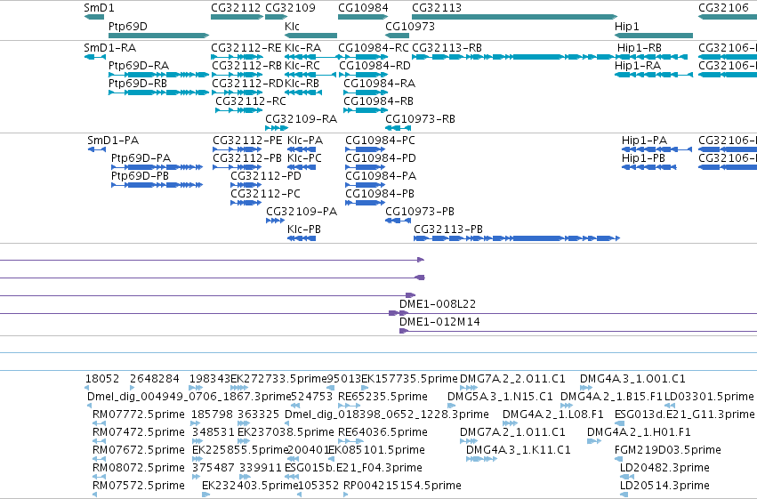Click the long CG32113 gene bar
The image size is (757, 499).
514,17
